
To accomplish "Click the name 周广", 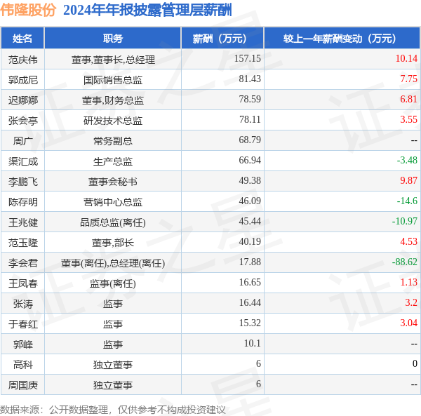I will pyautogui.click(x=23, y=141).
